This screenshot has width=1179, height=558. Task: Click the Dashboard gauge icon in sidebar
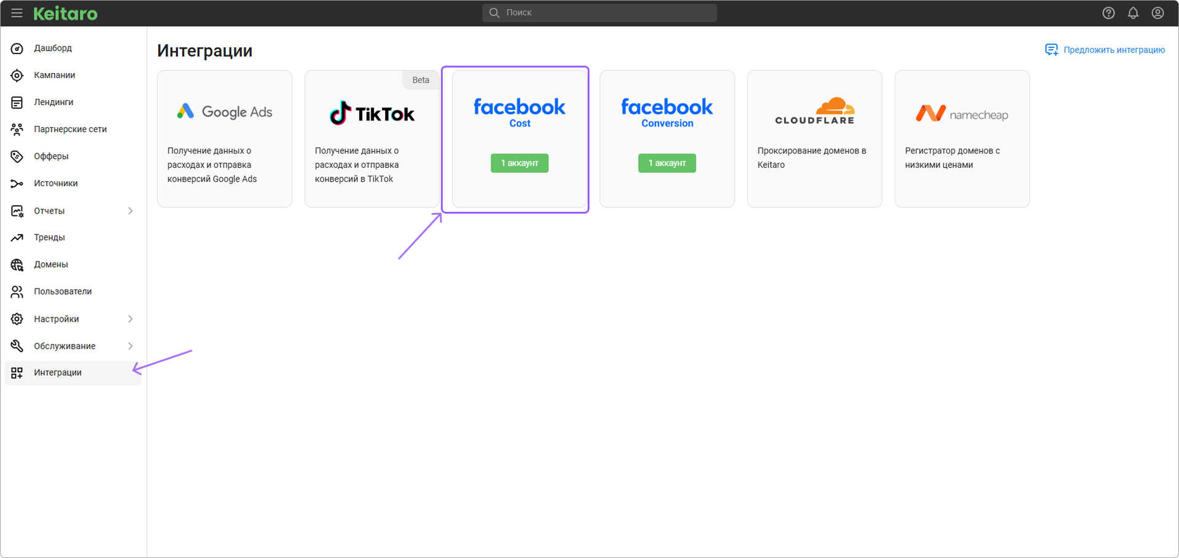[x=17, y=48]
